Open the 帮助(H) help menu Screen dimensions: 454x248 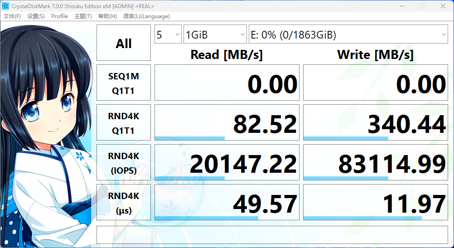point(107,16)
